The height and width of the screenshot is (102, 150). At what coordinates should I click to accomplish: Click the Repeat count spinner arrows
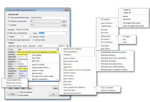(x=31, y=37)
